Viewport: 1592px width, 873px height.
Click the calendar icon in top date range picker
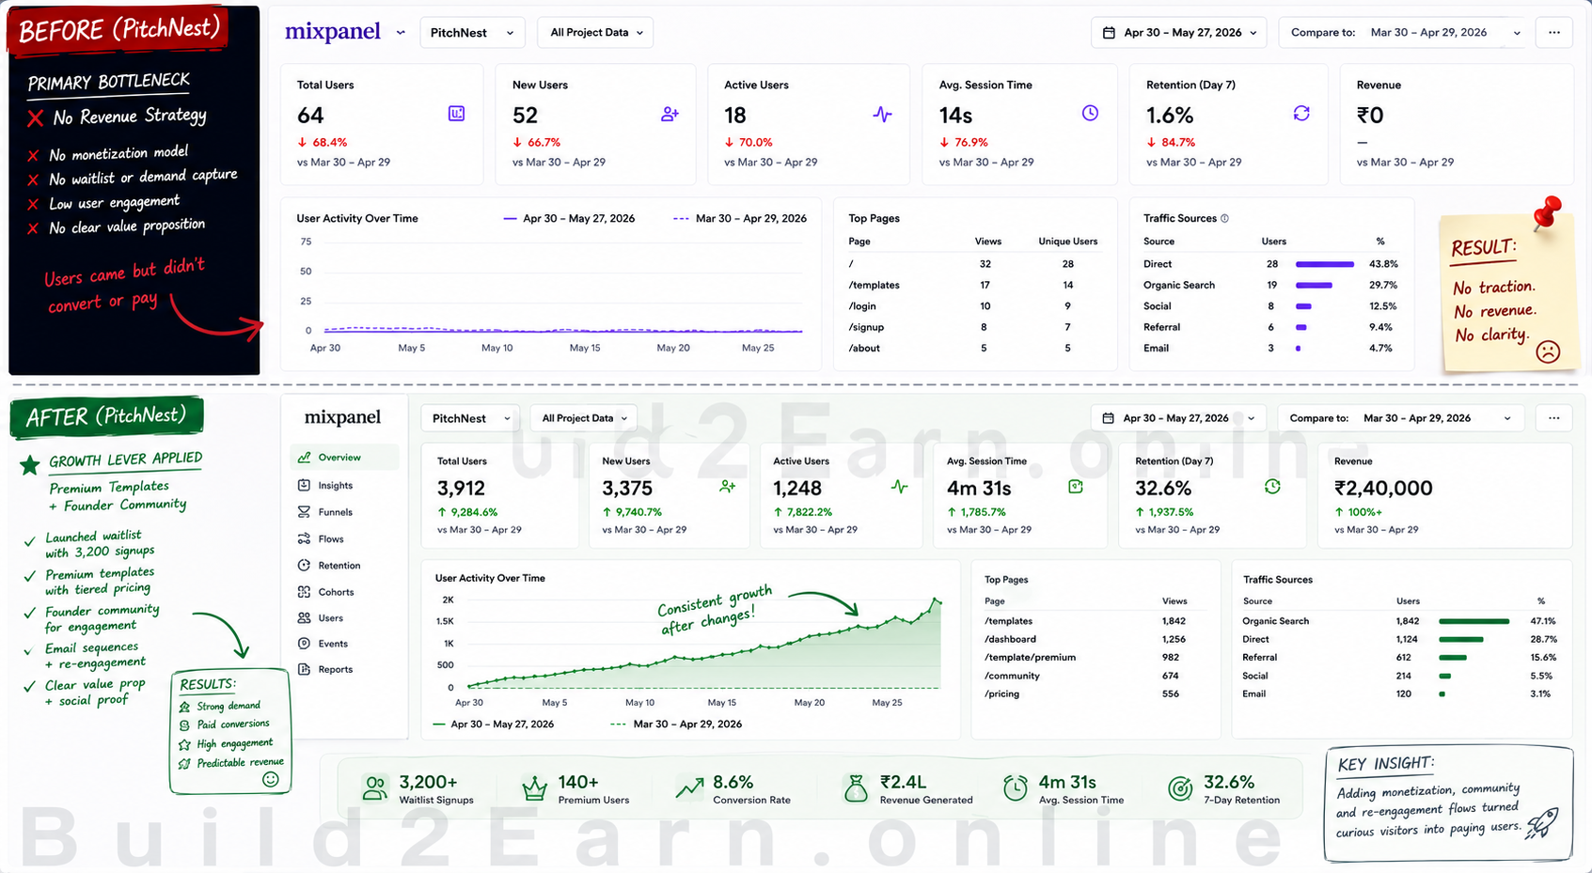pos(1109,32)
